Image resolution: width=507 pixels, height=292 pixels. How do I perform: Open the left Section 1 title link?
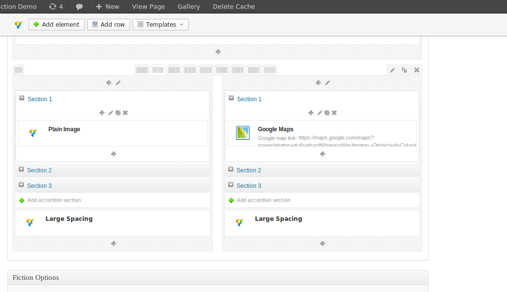point(40,99)
